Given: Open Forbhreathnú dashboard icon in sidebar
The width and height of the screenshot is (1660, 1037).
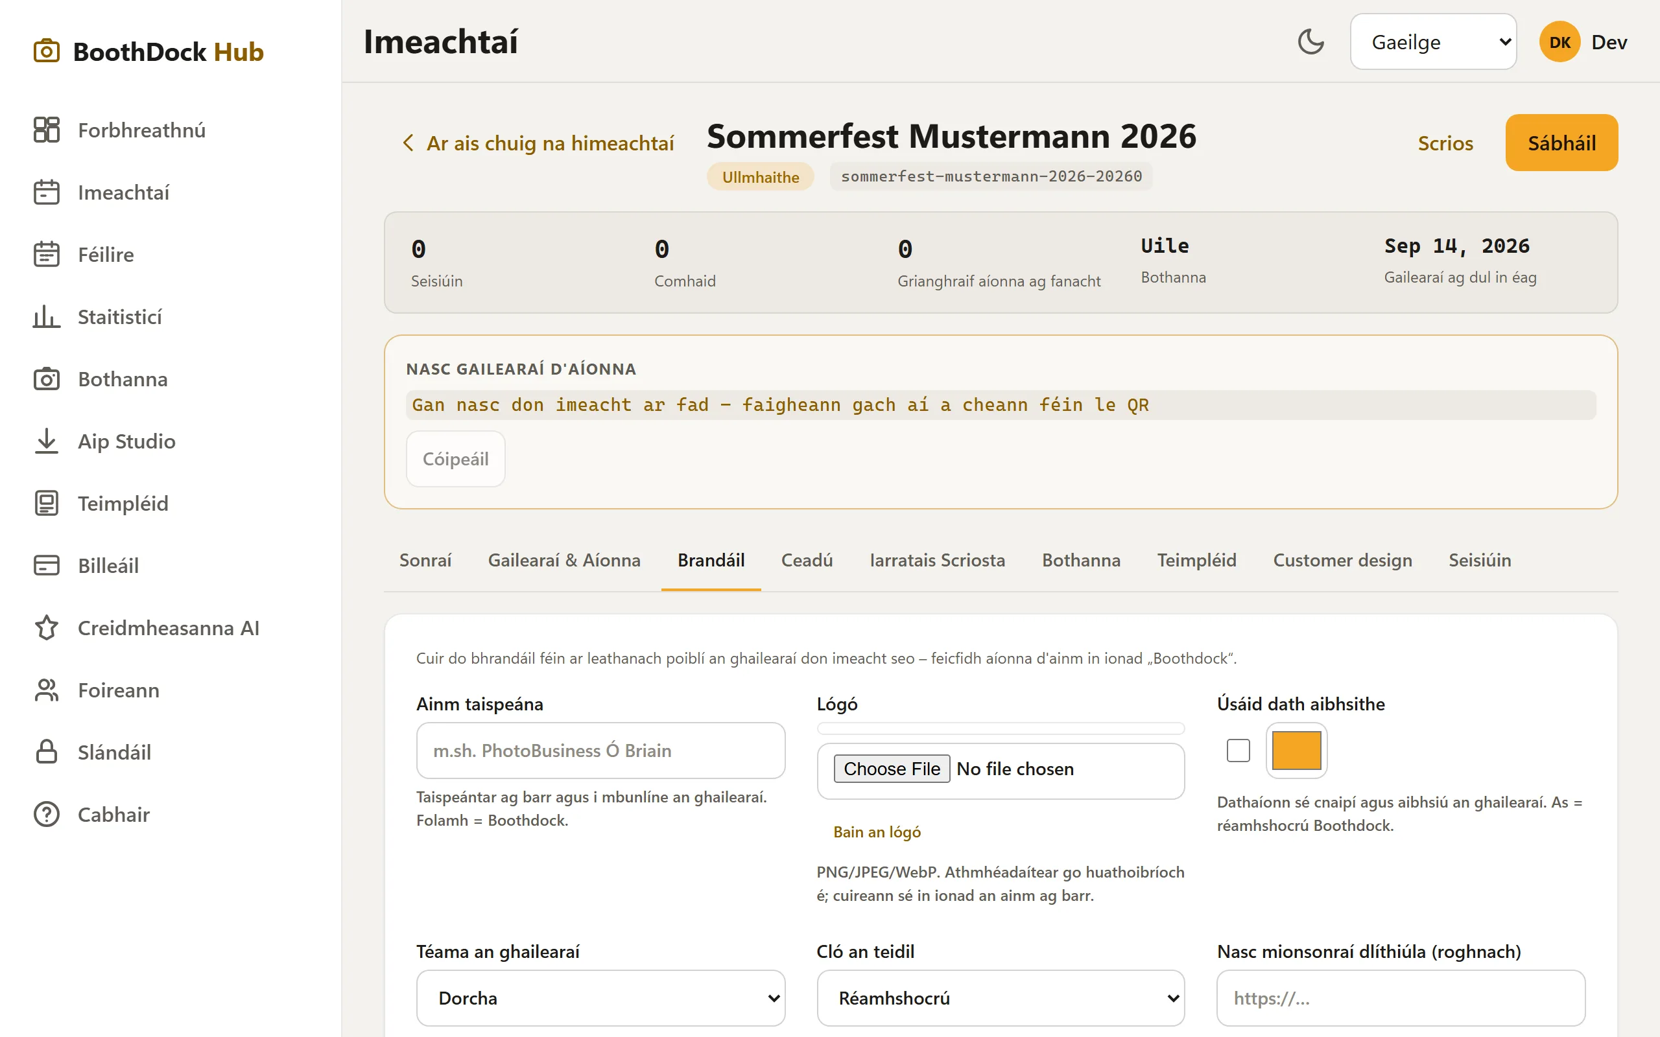Looking at the screenshot, I should click(47, 130).
